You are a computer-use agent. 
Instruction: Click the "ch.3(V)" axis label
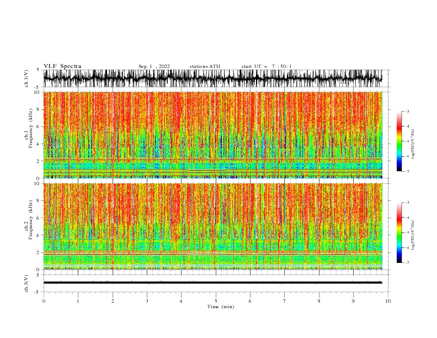26,283
